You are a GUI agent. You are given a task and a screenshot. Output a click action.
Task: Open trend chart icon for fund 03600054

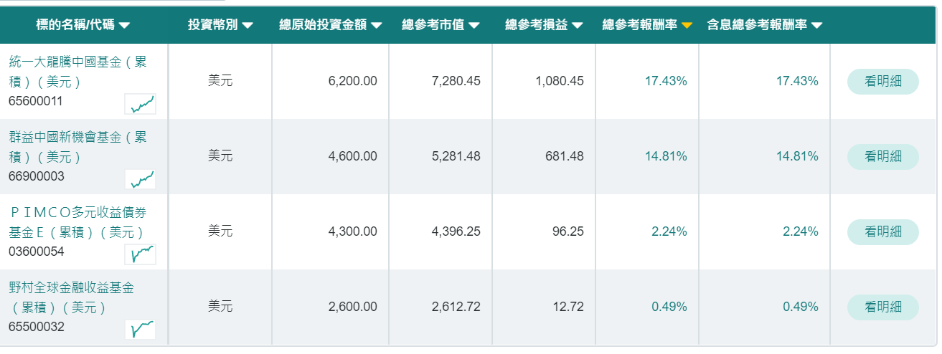[x=140, y=254]
